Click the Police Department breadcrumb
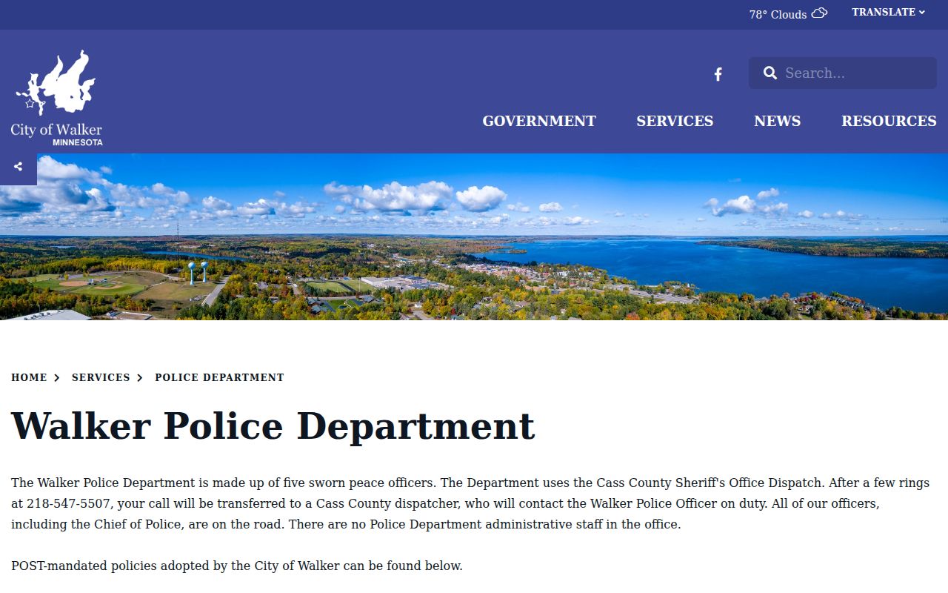Image resolution: width=948 pixels, height=593 pixels. [x=219, y=377]
